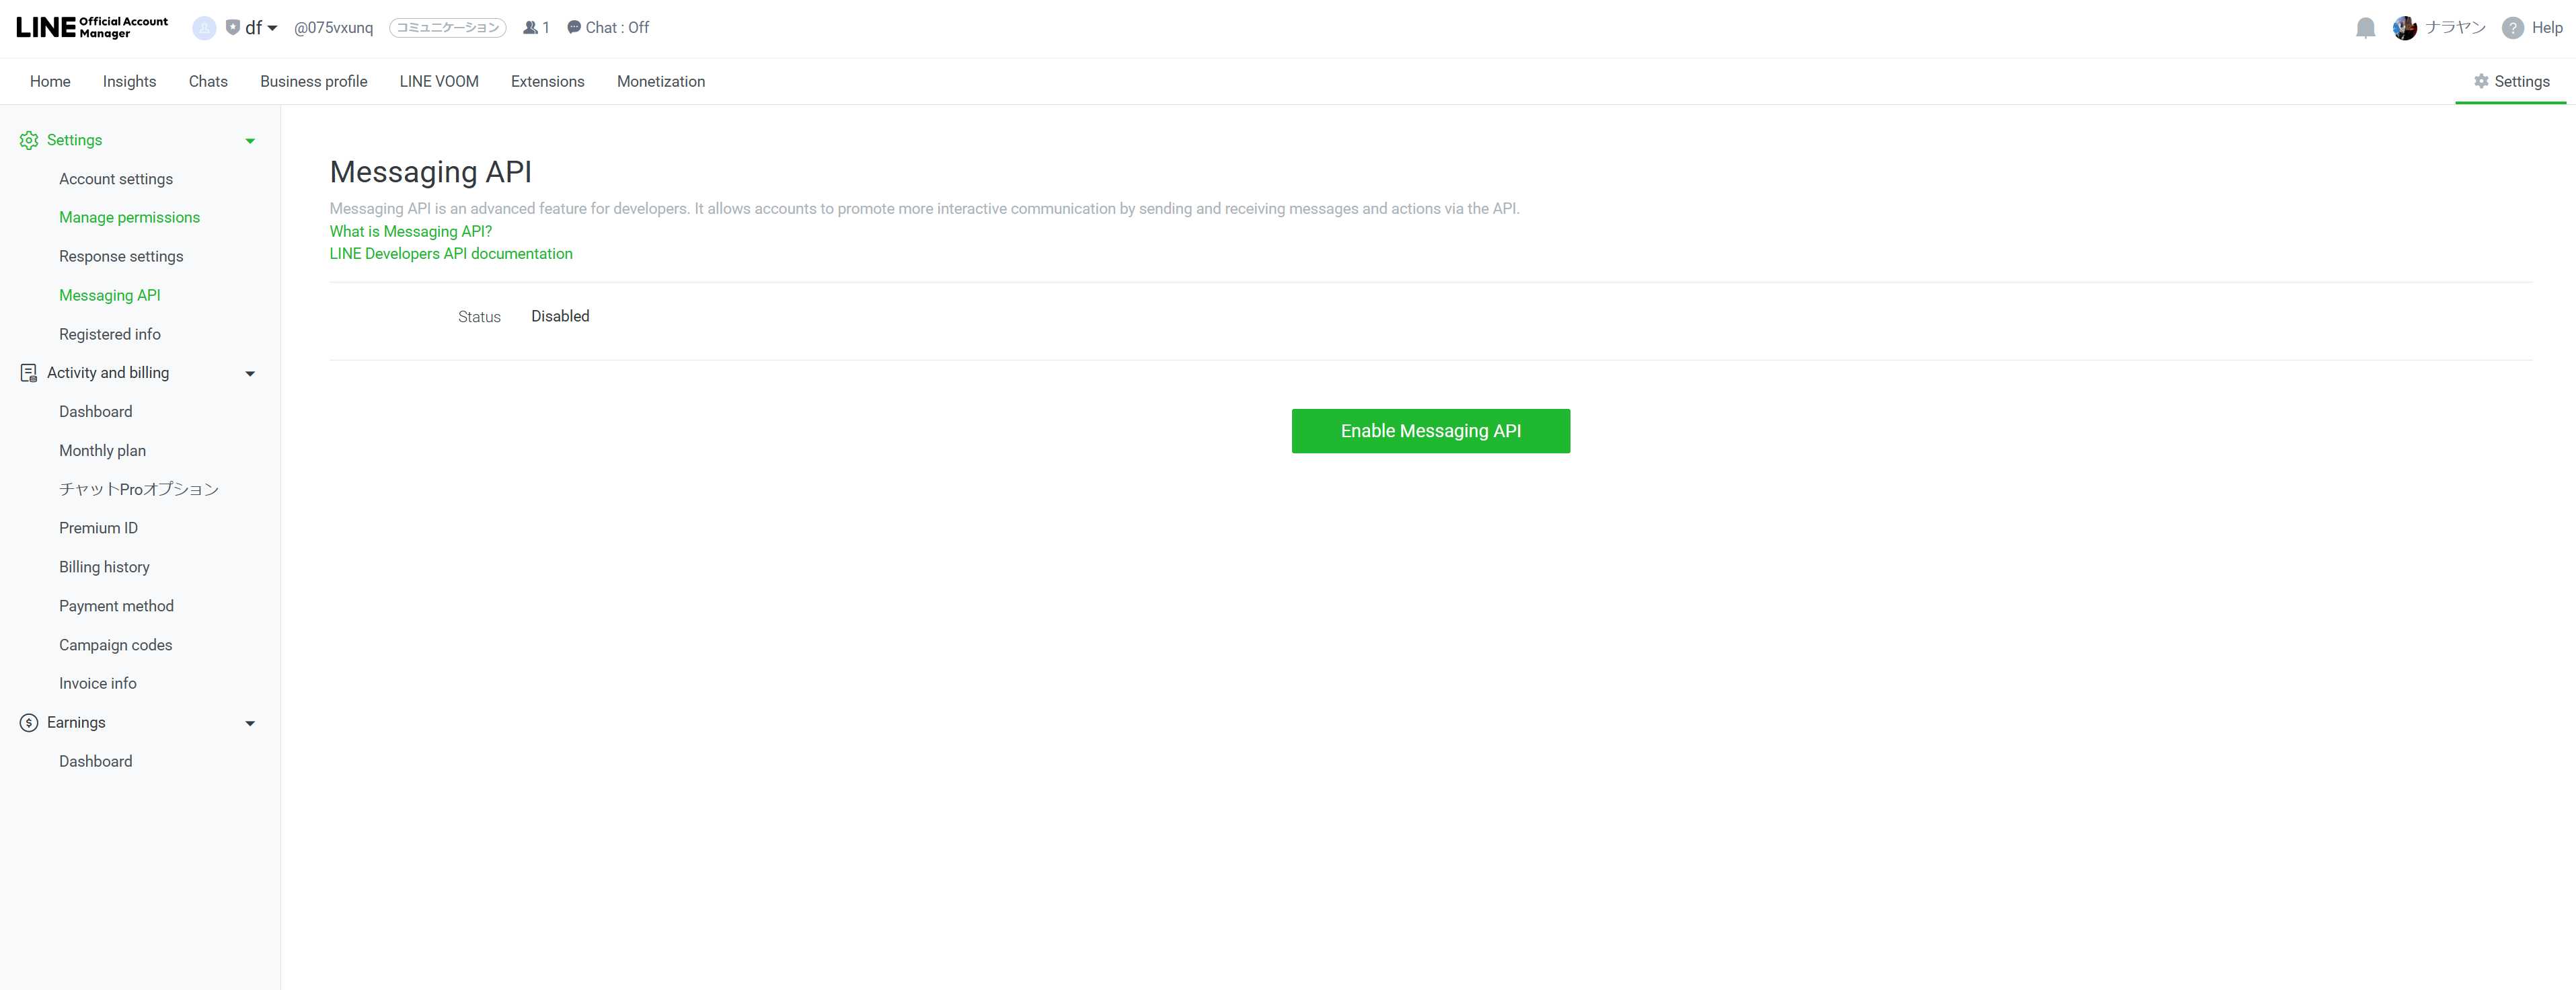This screenshot has width=2576, height=990.
Task: Click the notification bell icon
Action: coord(2365,28)
